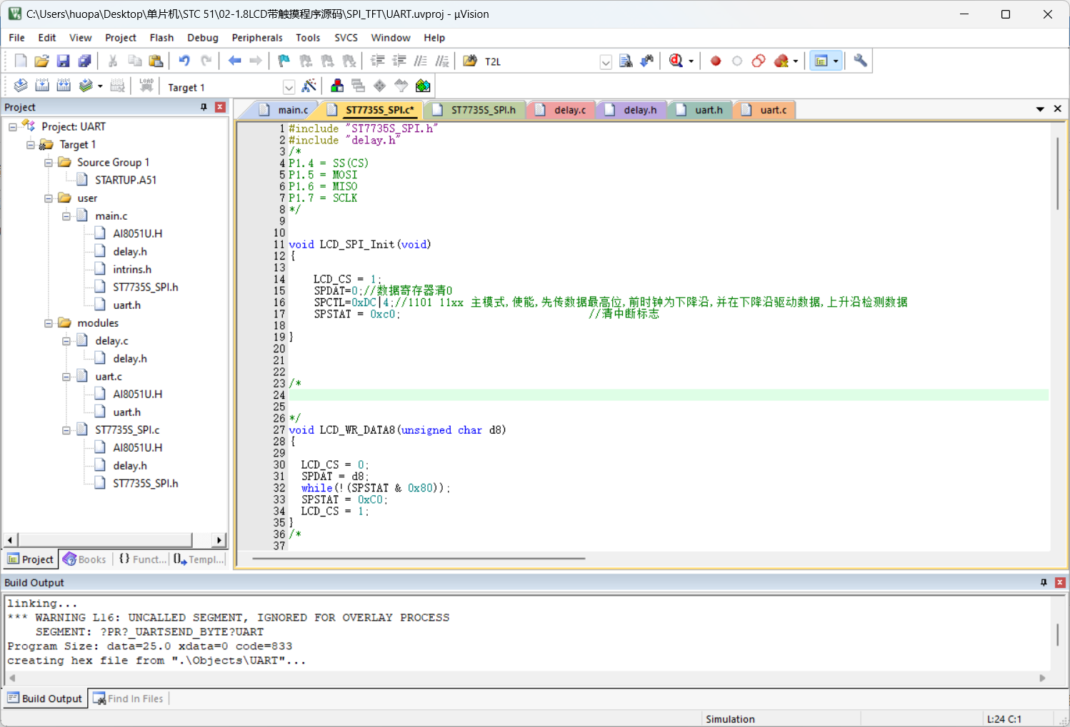Rebuild all target files icon
Viewport: 1070px width, 727px height.
(64, 86)
